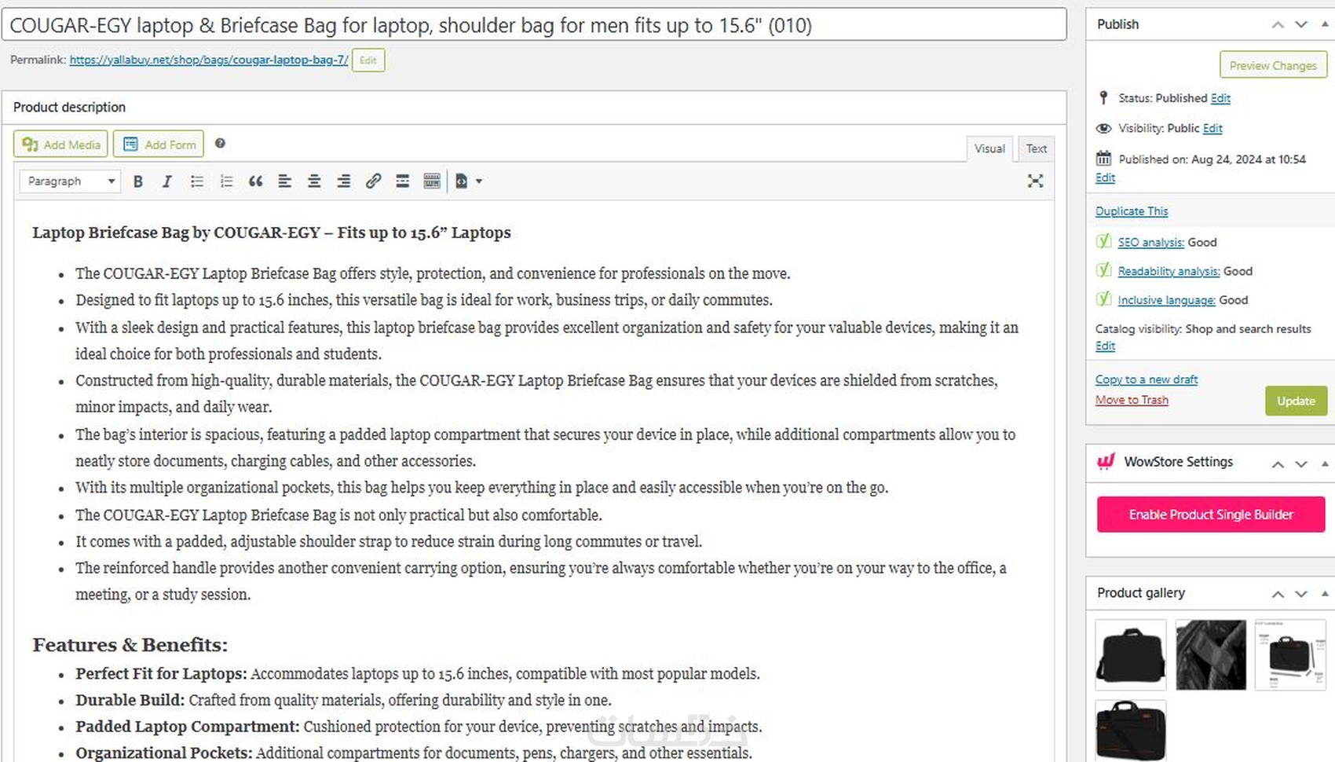
Task: Select the second gallery image, the dark close-up
Action: coord(1211,655)
